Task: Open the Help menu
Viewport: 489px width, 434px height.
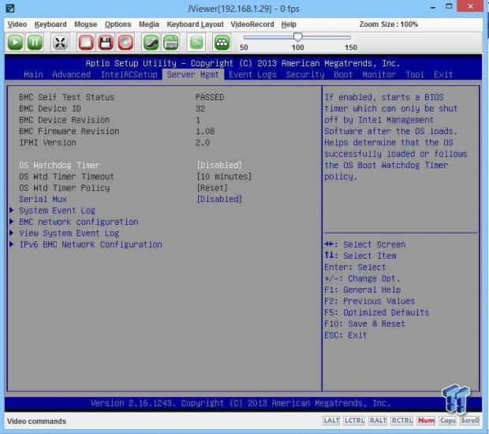Action: click(289, 24)
